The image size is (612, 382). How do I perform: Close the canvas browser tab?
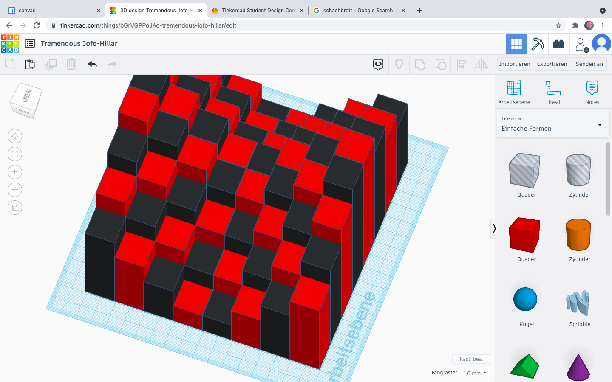99,11
